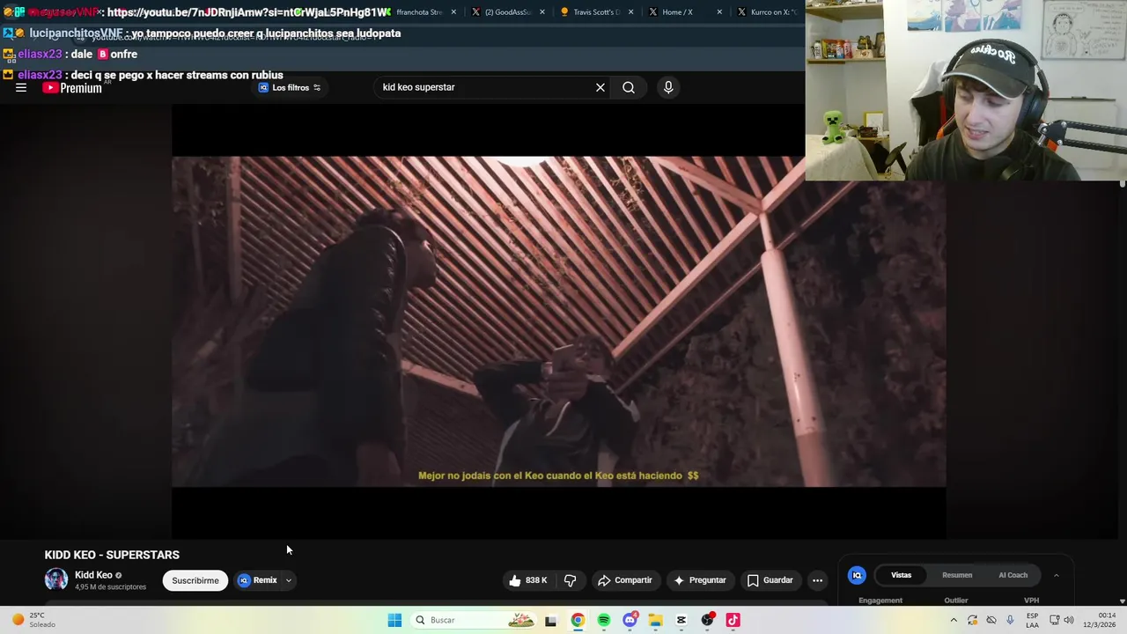This screenshot has width=1127, height=634.
Task: Open more actions three-dot menu
Action: pos(817,580)
